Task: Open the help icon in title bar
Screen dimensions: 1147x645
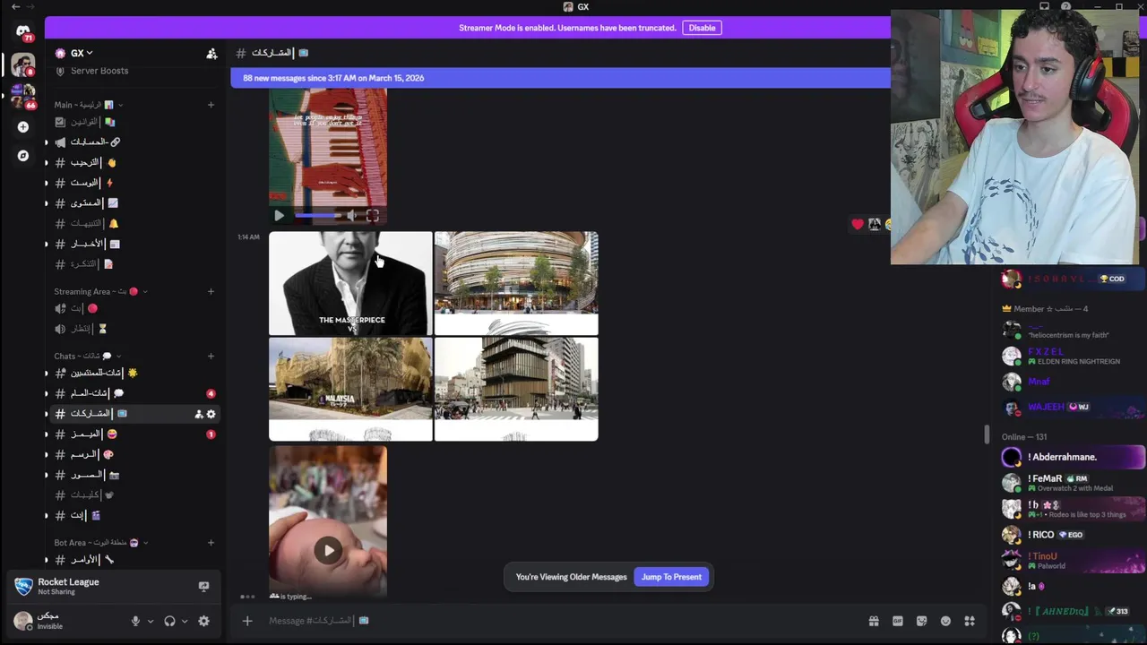Action: [1065, 6]
